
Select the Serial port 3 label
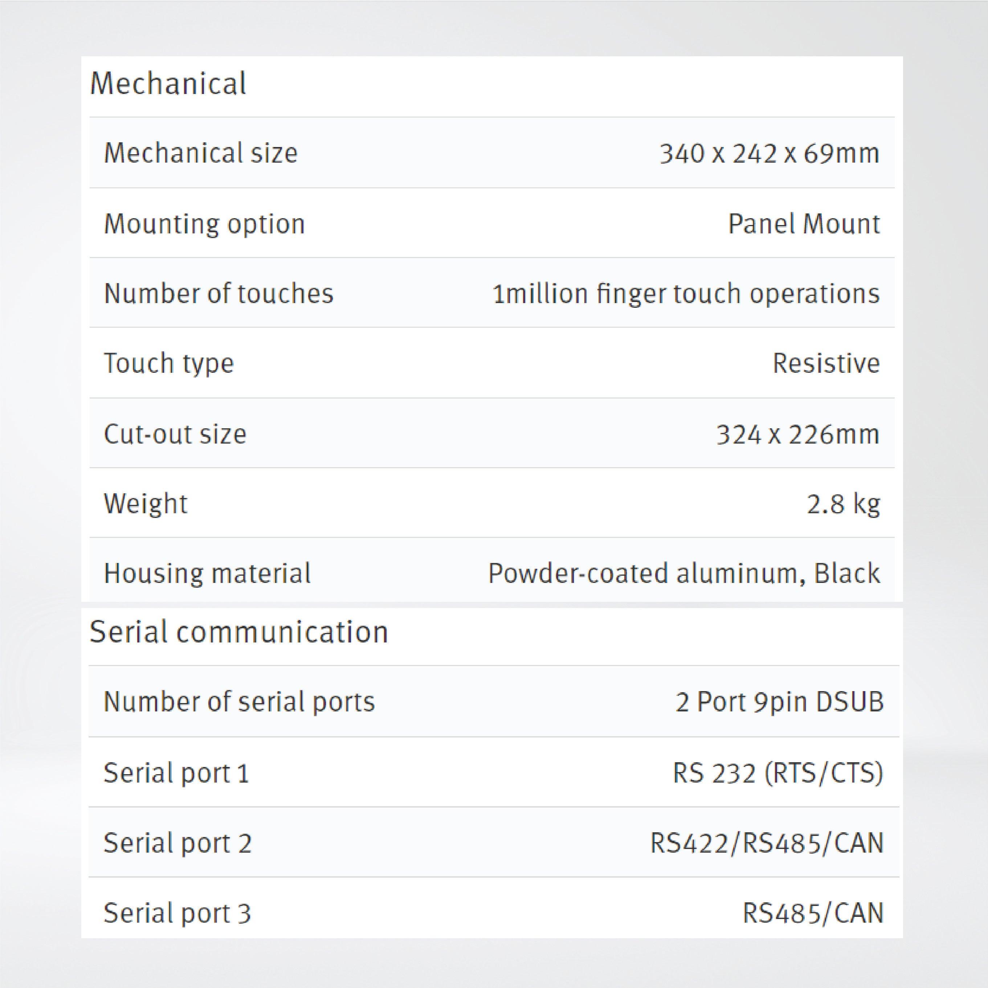pos(177,913)
